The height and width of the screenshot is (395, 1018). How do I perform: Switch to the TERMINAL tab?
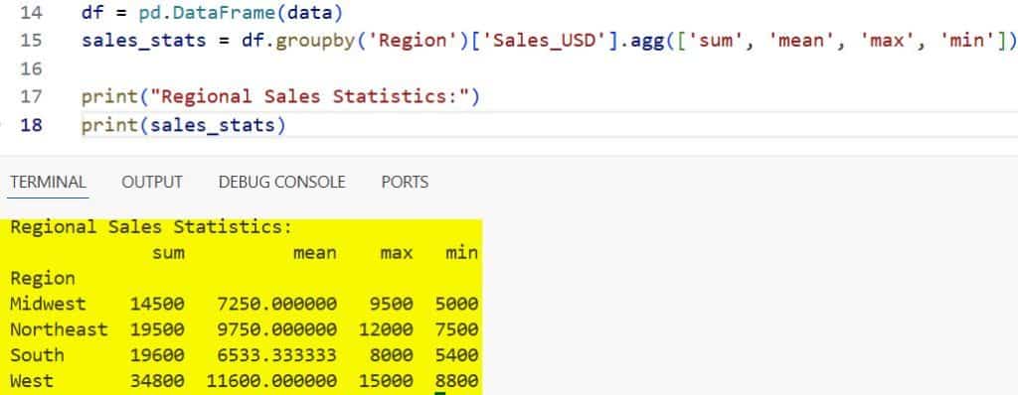48,183
